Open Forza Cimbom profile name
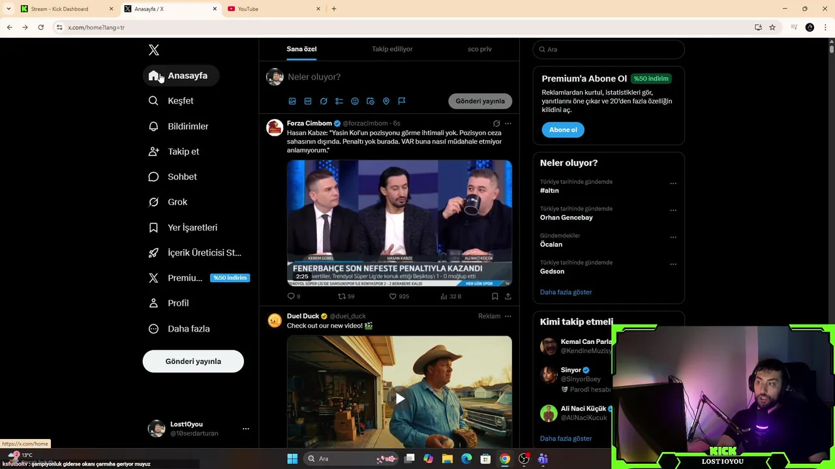The height and width of the screenshot is (469, 835). tap(309, 123)
